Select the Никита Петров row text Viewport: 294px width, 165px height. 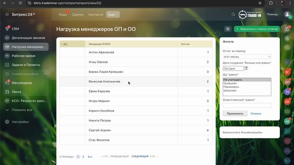[100, 120]
